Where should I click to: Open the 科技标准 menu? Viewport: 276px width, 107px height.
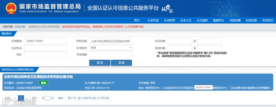coord(251,20)
